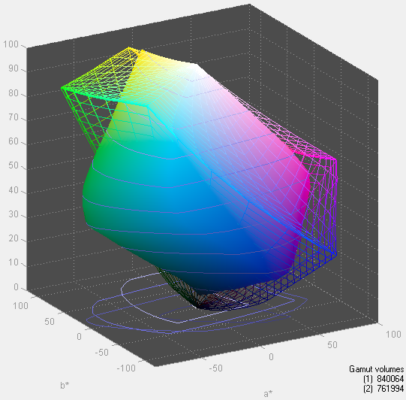
Task: Click the Gamut volumes heading text
Action: pos(376,369)
